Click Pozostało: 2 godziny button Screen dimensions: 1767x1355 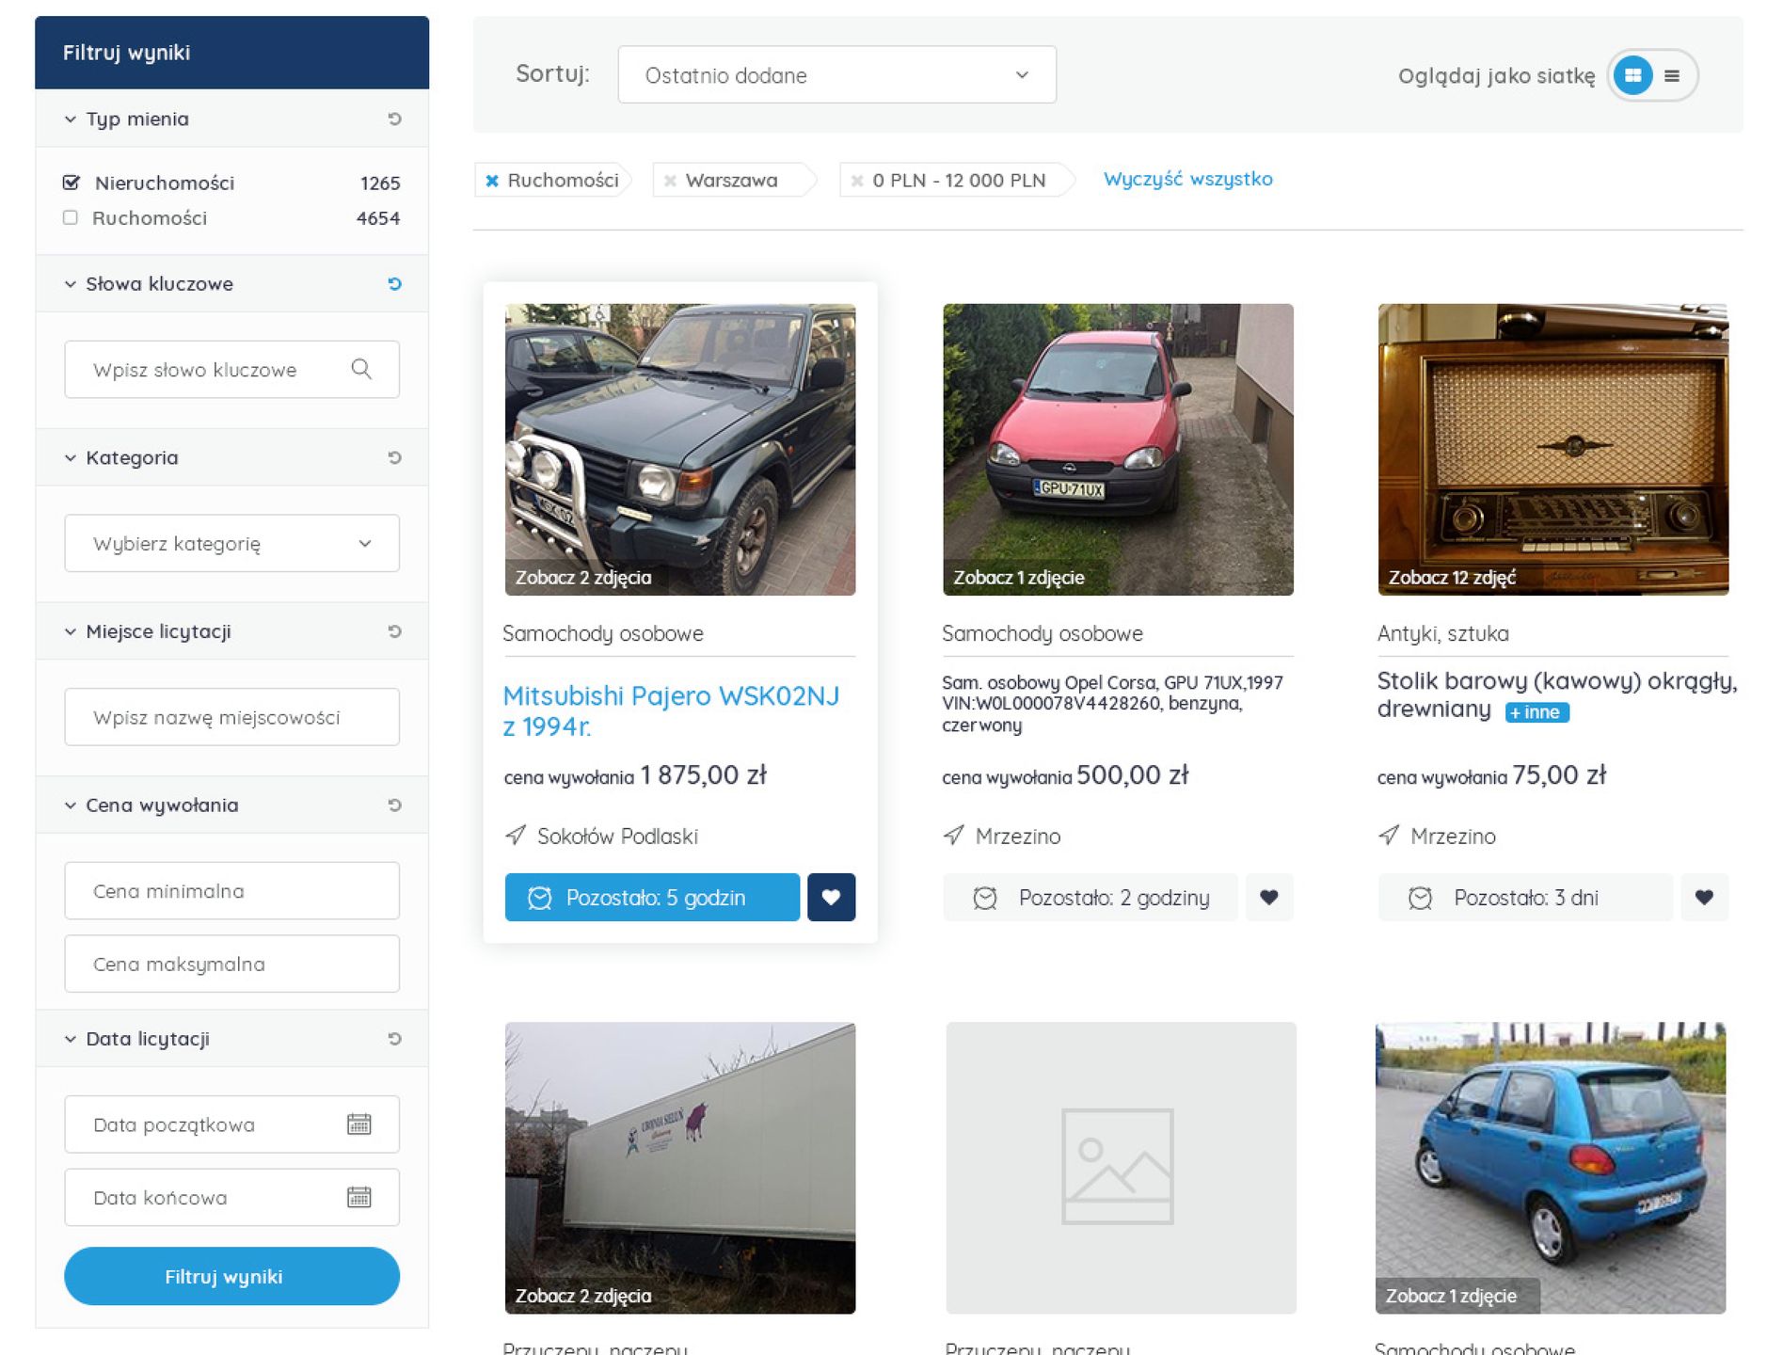pos(1090,897)
